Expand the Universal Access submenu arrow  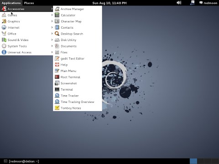point(52,52)
